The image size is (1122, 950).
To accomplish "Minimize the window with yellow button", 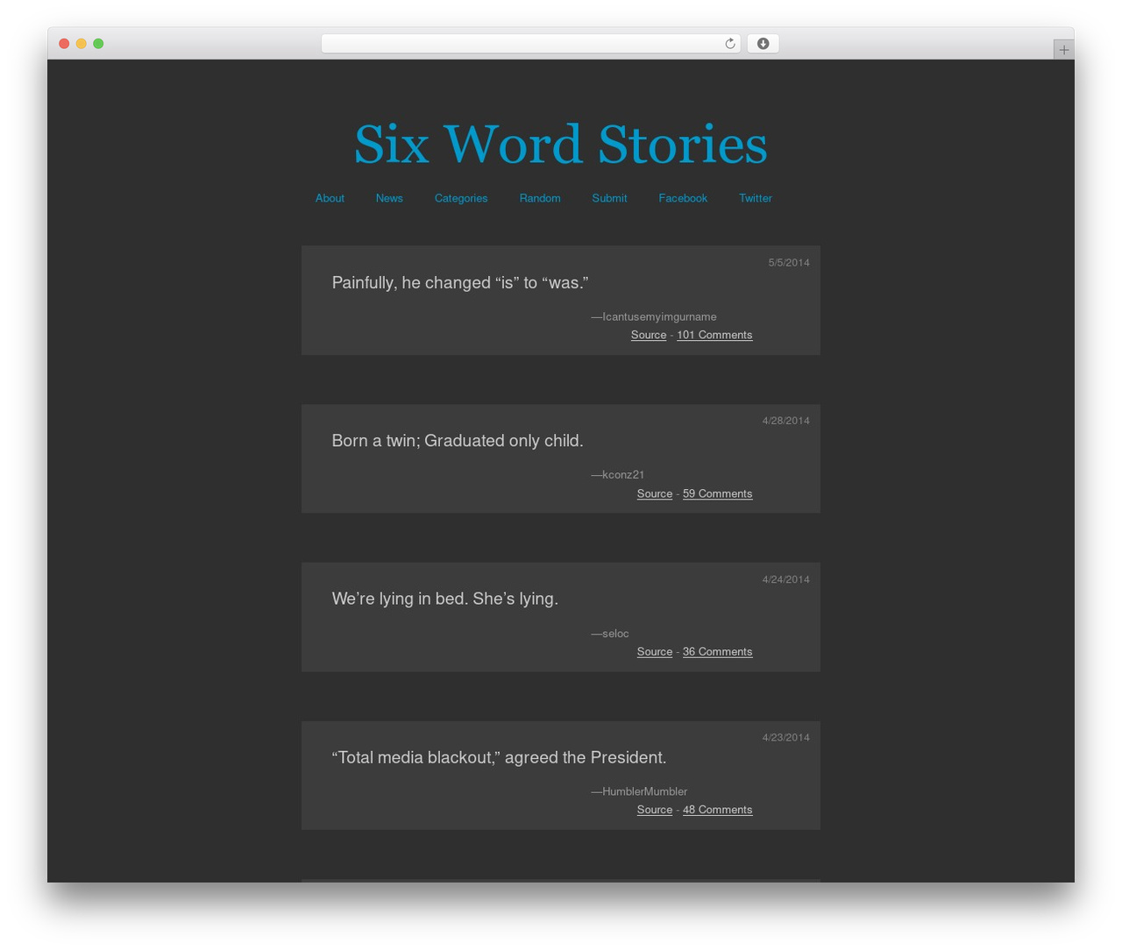I will (x=81, y=44).
